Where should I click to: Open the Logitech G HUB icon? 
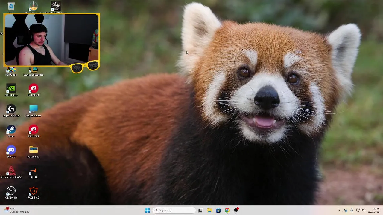pyautogui.click(x=11, y=111)
